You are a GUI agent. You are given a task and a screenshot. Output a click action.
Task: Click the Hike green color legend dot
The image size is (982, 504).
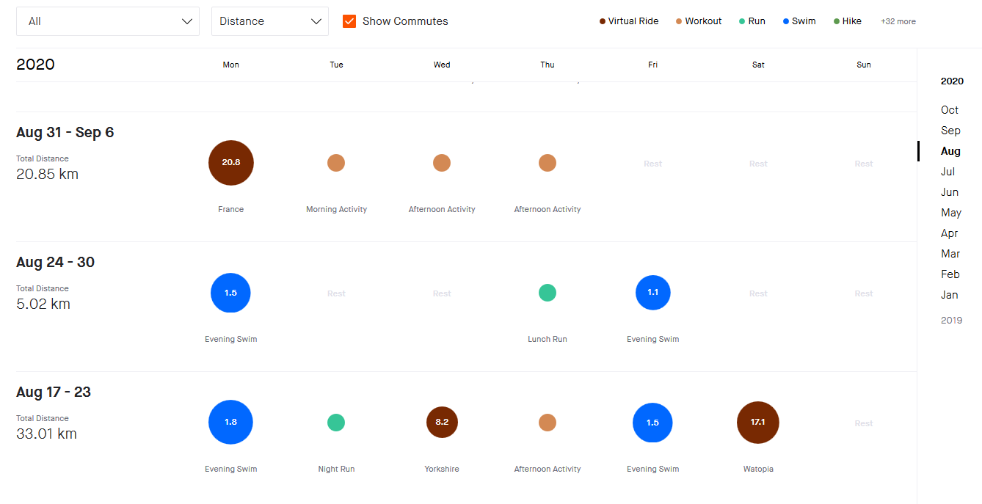click(837, 21)
